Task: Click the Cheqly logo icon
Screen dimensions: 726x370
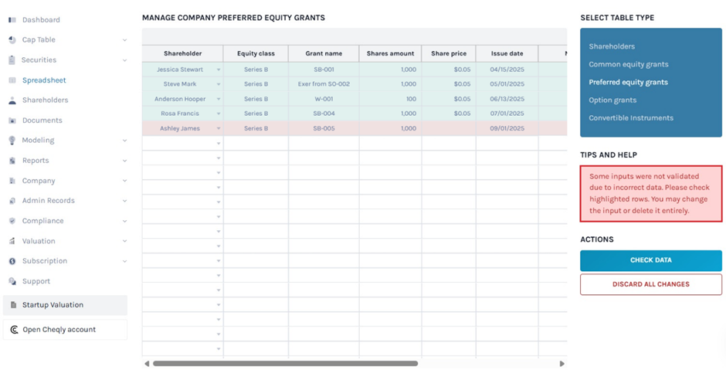Action: pos(14,330)
